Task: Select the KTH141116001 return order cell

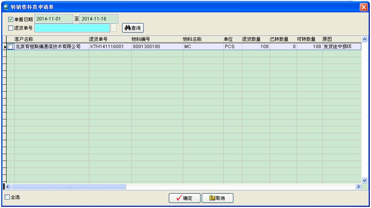Action: [110, 47]
